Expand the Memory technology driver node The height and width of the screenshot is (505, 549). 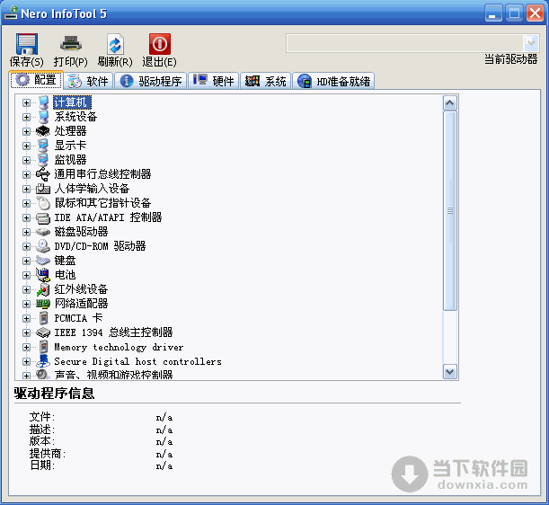26,347
